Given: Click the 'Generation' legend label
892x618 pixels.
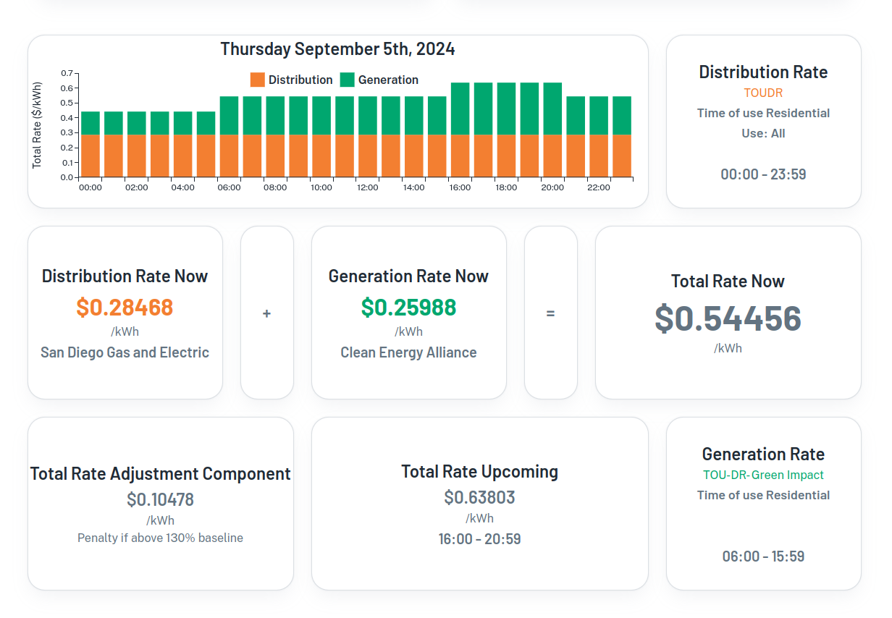Looking at the screenshot, I should pos(388,80).
